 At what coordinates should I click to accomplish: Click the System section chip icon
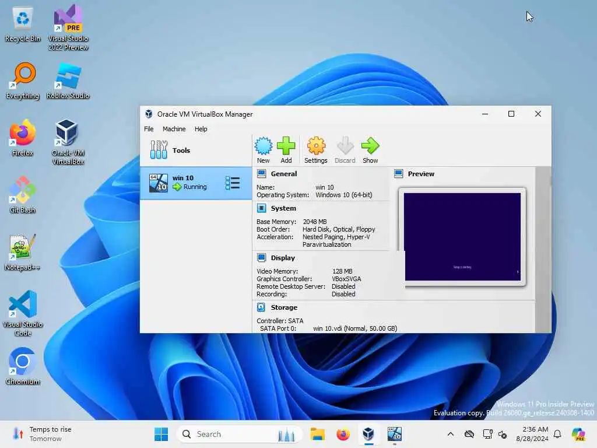[x=262, y=208]
